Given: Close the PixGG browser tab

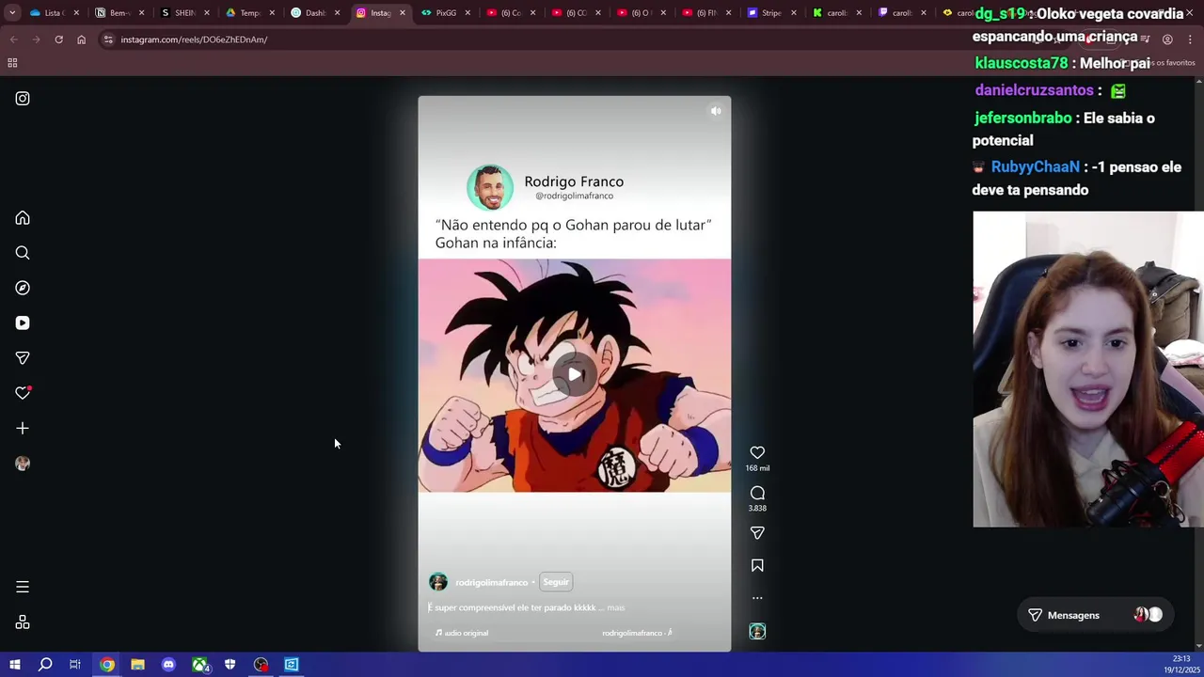Looking at the screenshot, I should (467, 13).
